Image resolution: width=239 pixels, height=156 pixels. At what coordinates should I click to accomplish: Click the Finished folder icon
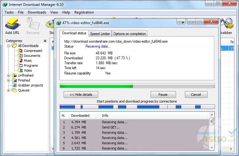[14, 80]
